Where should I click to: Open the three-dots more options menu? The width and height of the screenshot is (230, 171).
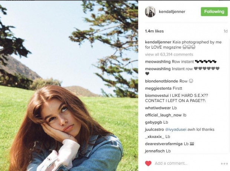224,164
